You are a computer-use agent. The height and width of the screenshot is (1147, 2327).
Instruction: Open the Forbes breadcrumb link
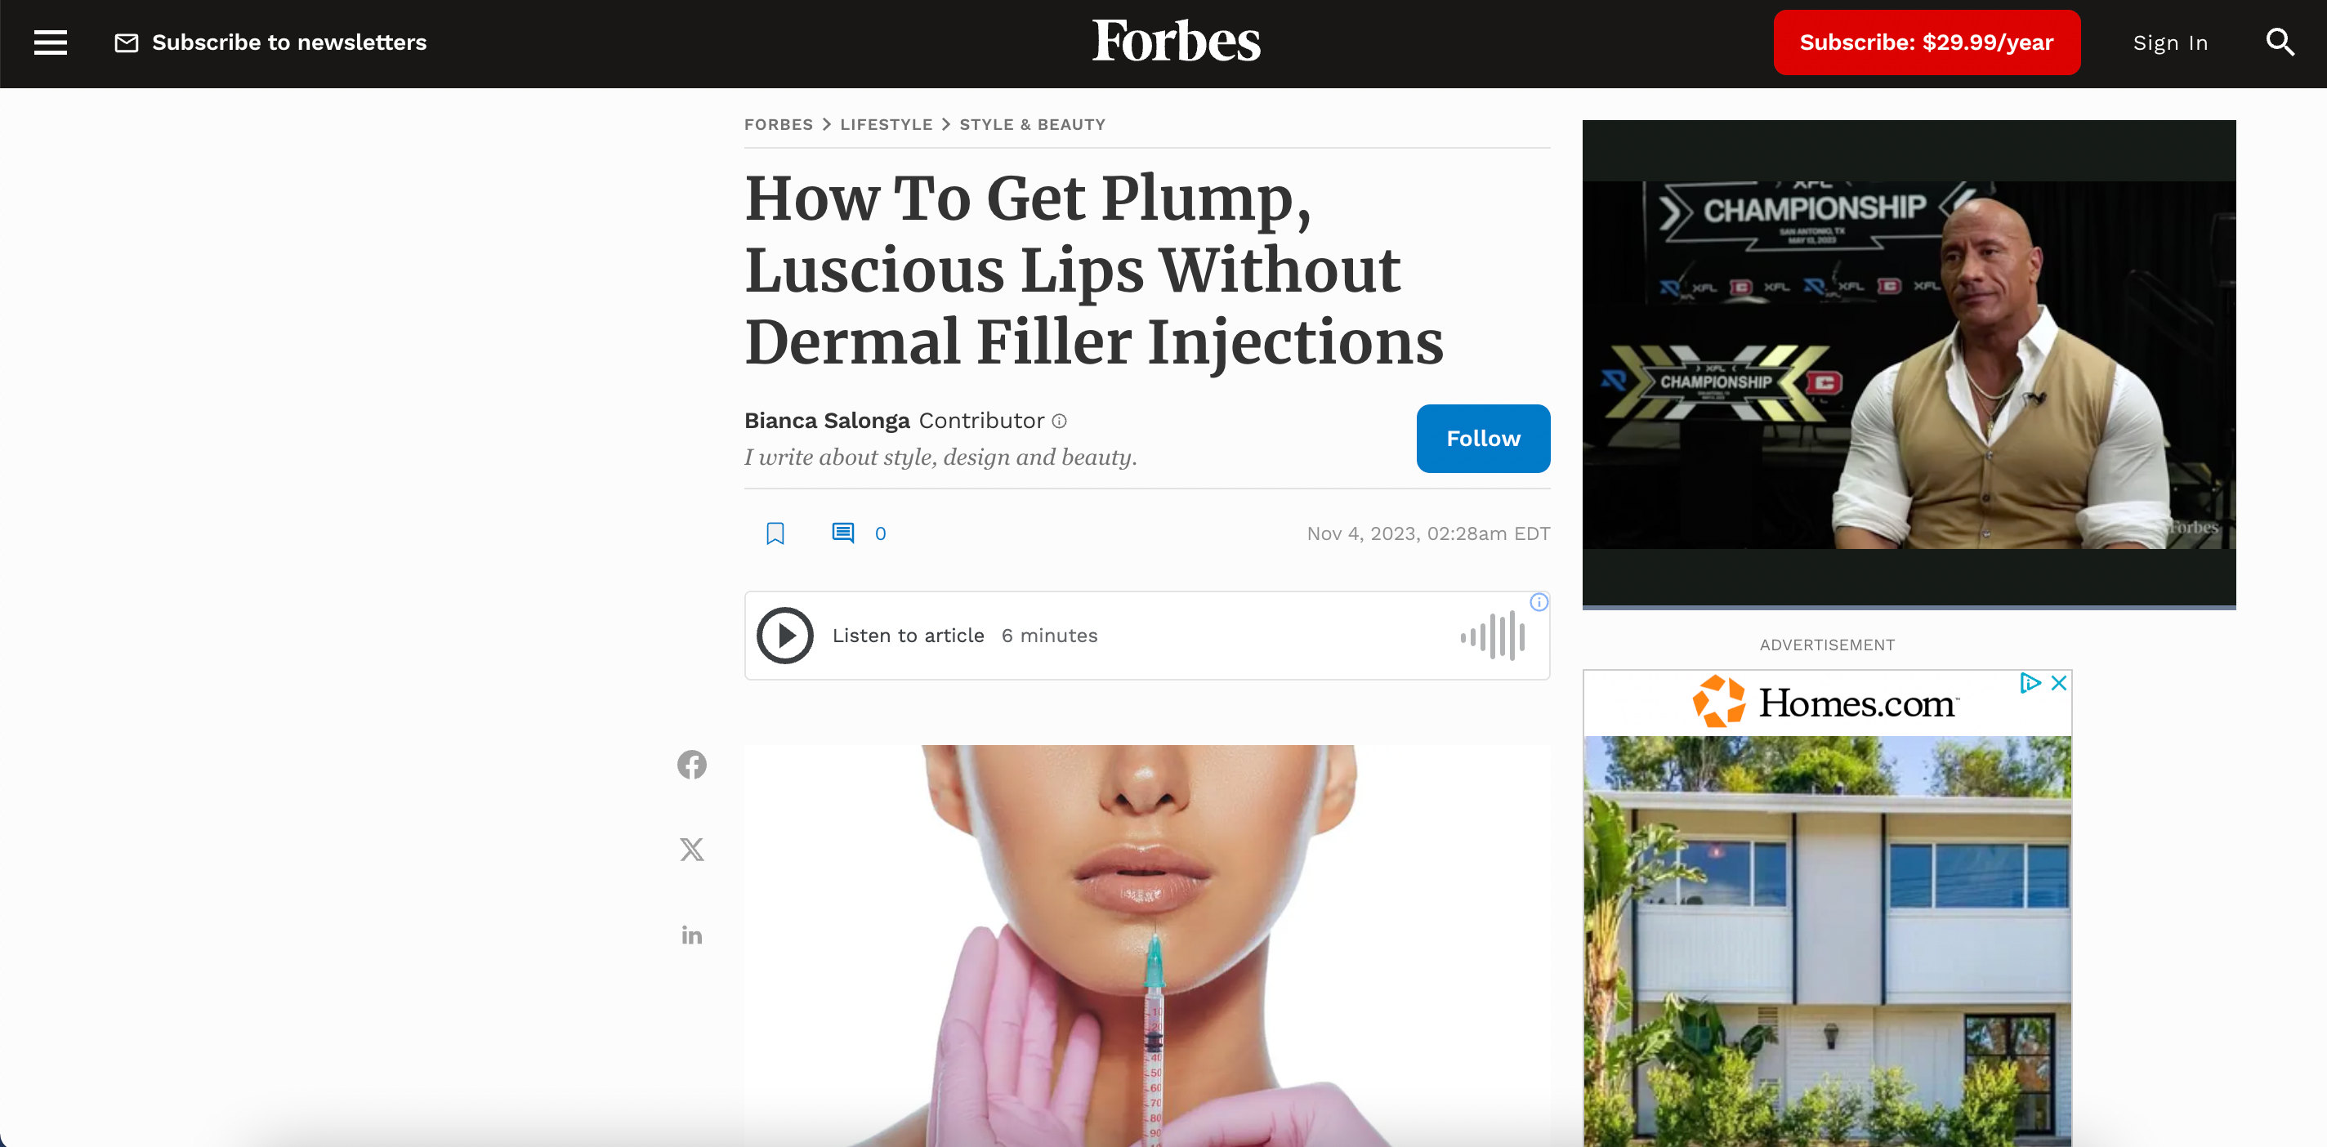coord(779,125)
